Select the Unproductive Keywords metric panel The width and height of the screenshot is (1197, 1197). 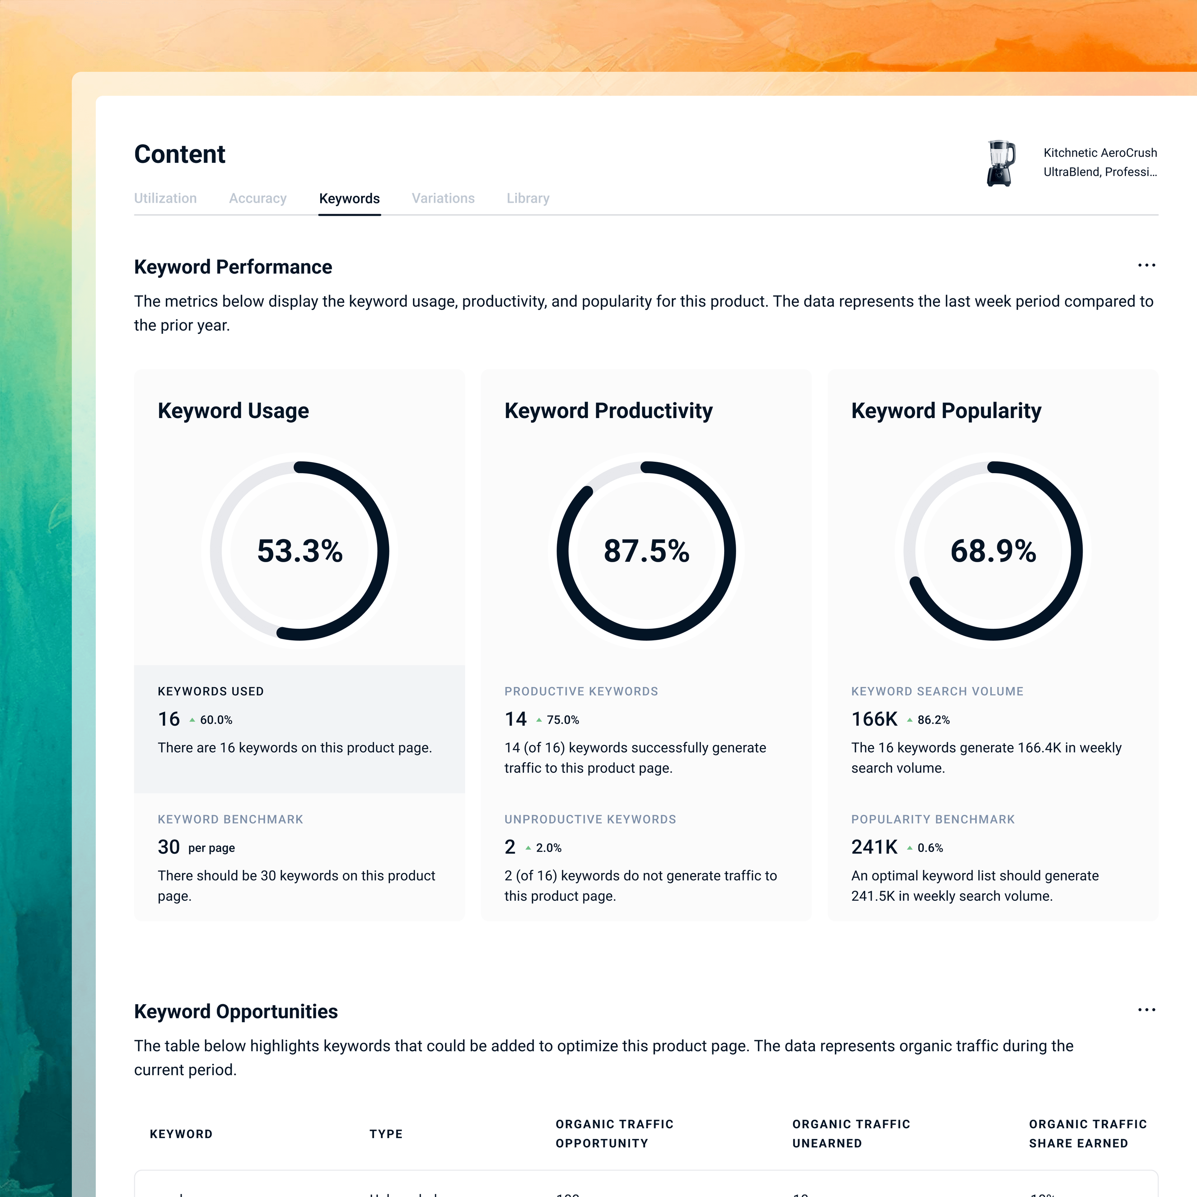coord(646,858)
